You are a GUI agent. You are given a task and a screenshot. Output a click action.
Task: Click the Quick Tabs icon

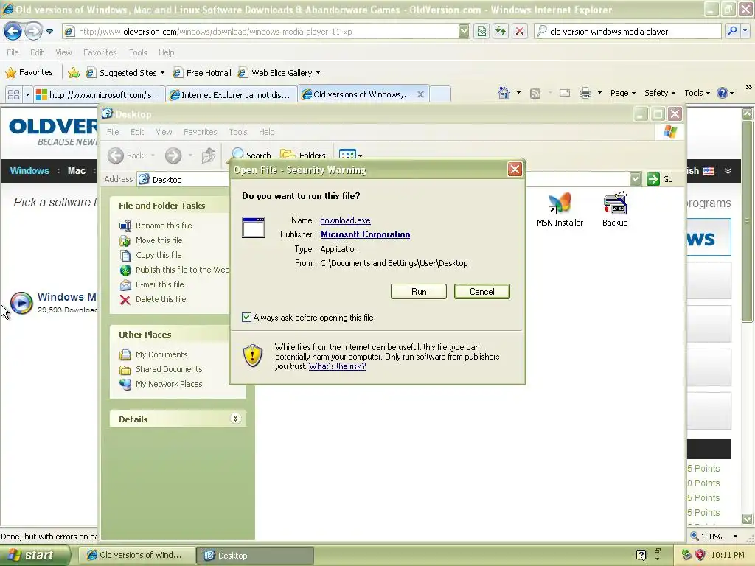click(13, 94)
